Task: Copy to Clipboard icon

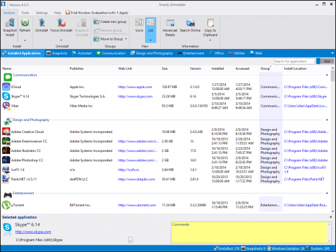Action: (210, 23)
